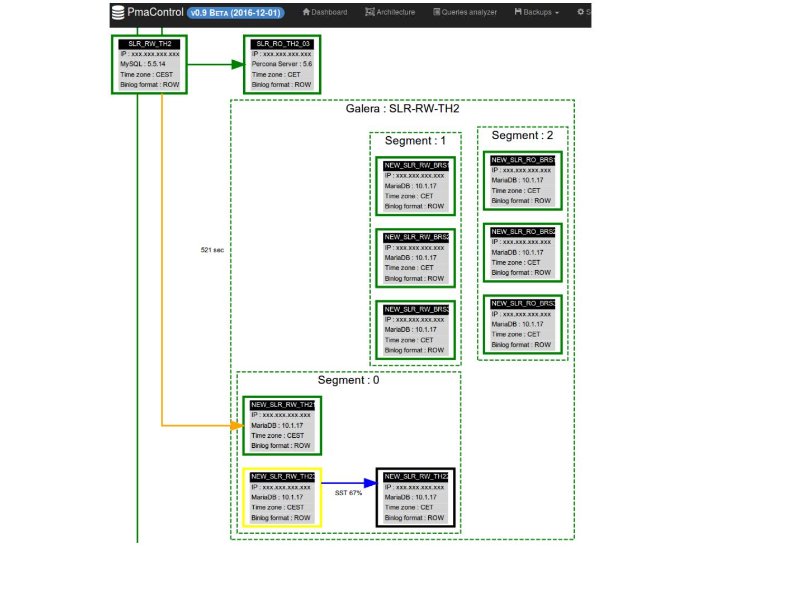The image size is (805, 603).
Task: Click the "Segment : 1" heading
Action: coord(415,141)
